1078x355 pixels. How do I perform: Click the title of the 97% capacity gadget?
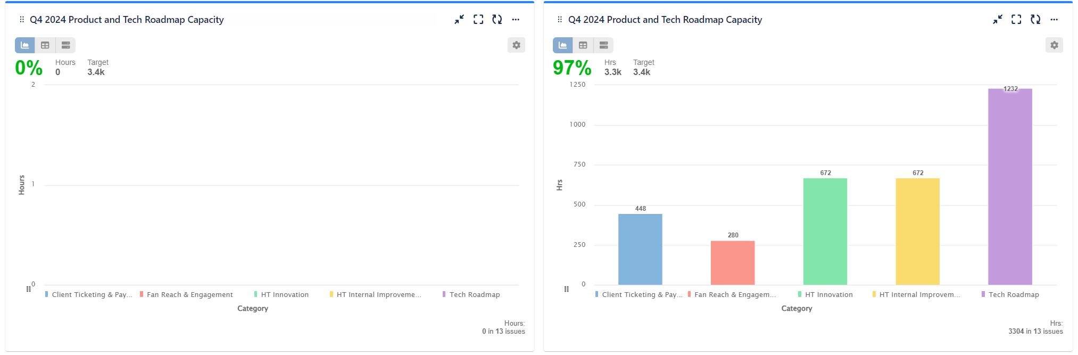click(665, 20)
